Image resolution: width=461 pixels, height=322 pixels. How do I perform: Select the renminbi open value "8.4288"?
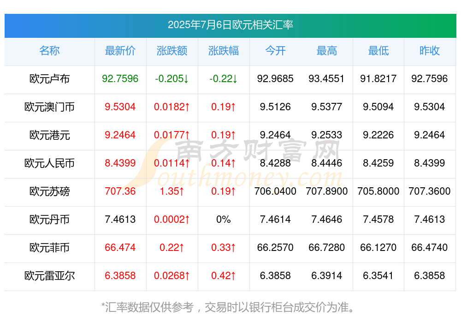click(275, 163)
